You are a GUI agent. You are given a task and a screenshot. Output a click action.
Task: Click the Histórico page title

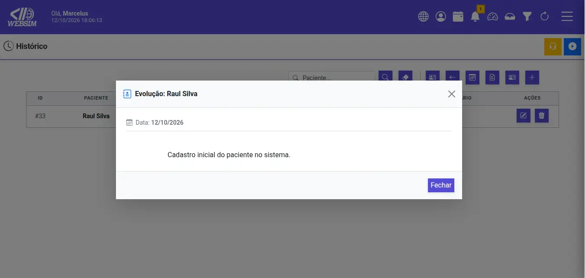tap(32, 46)
